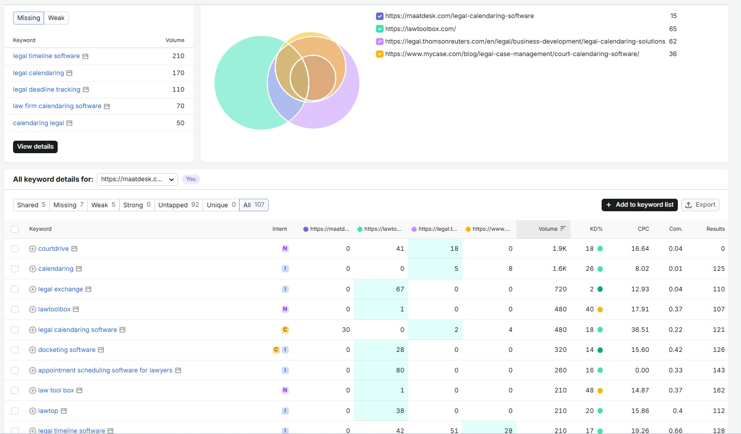Click SERP icon for law firm calendaring software

coord(107,107)
